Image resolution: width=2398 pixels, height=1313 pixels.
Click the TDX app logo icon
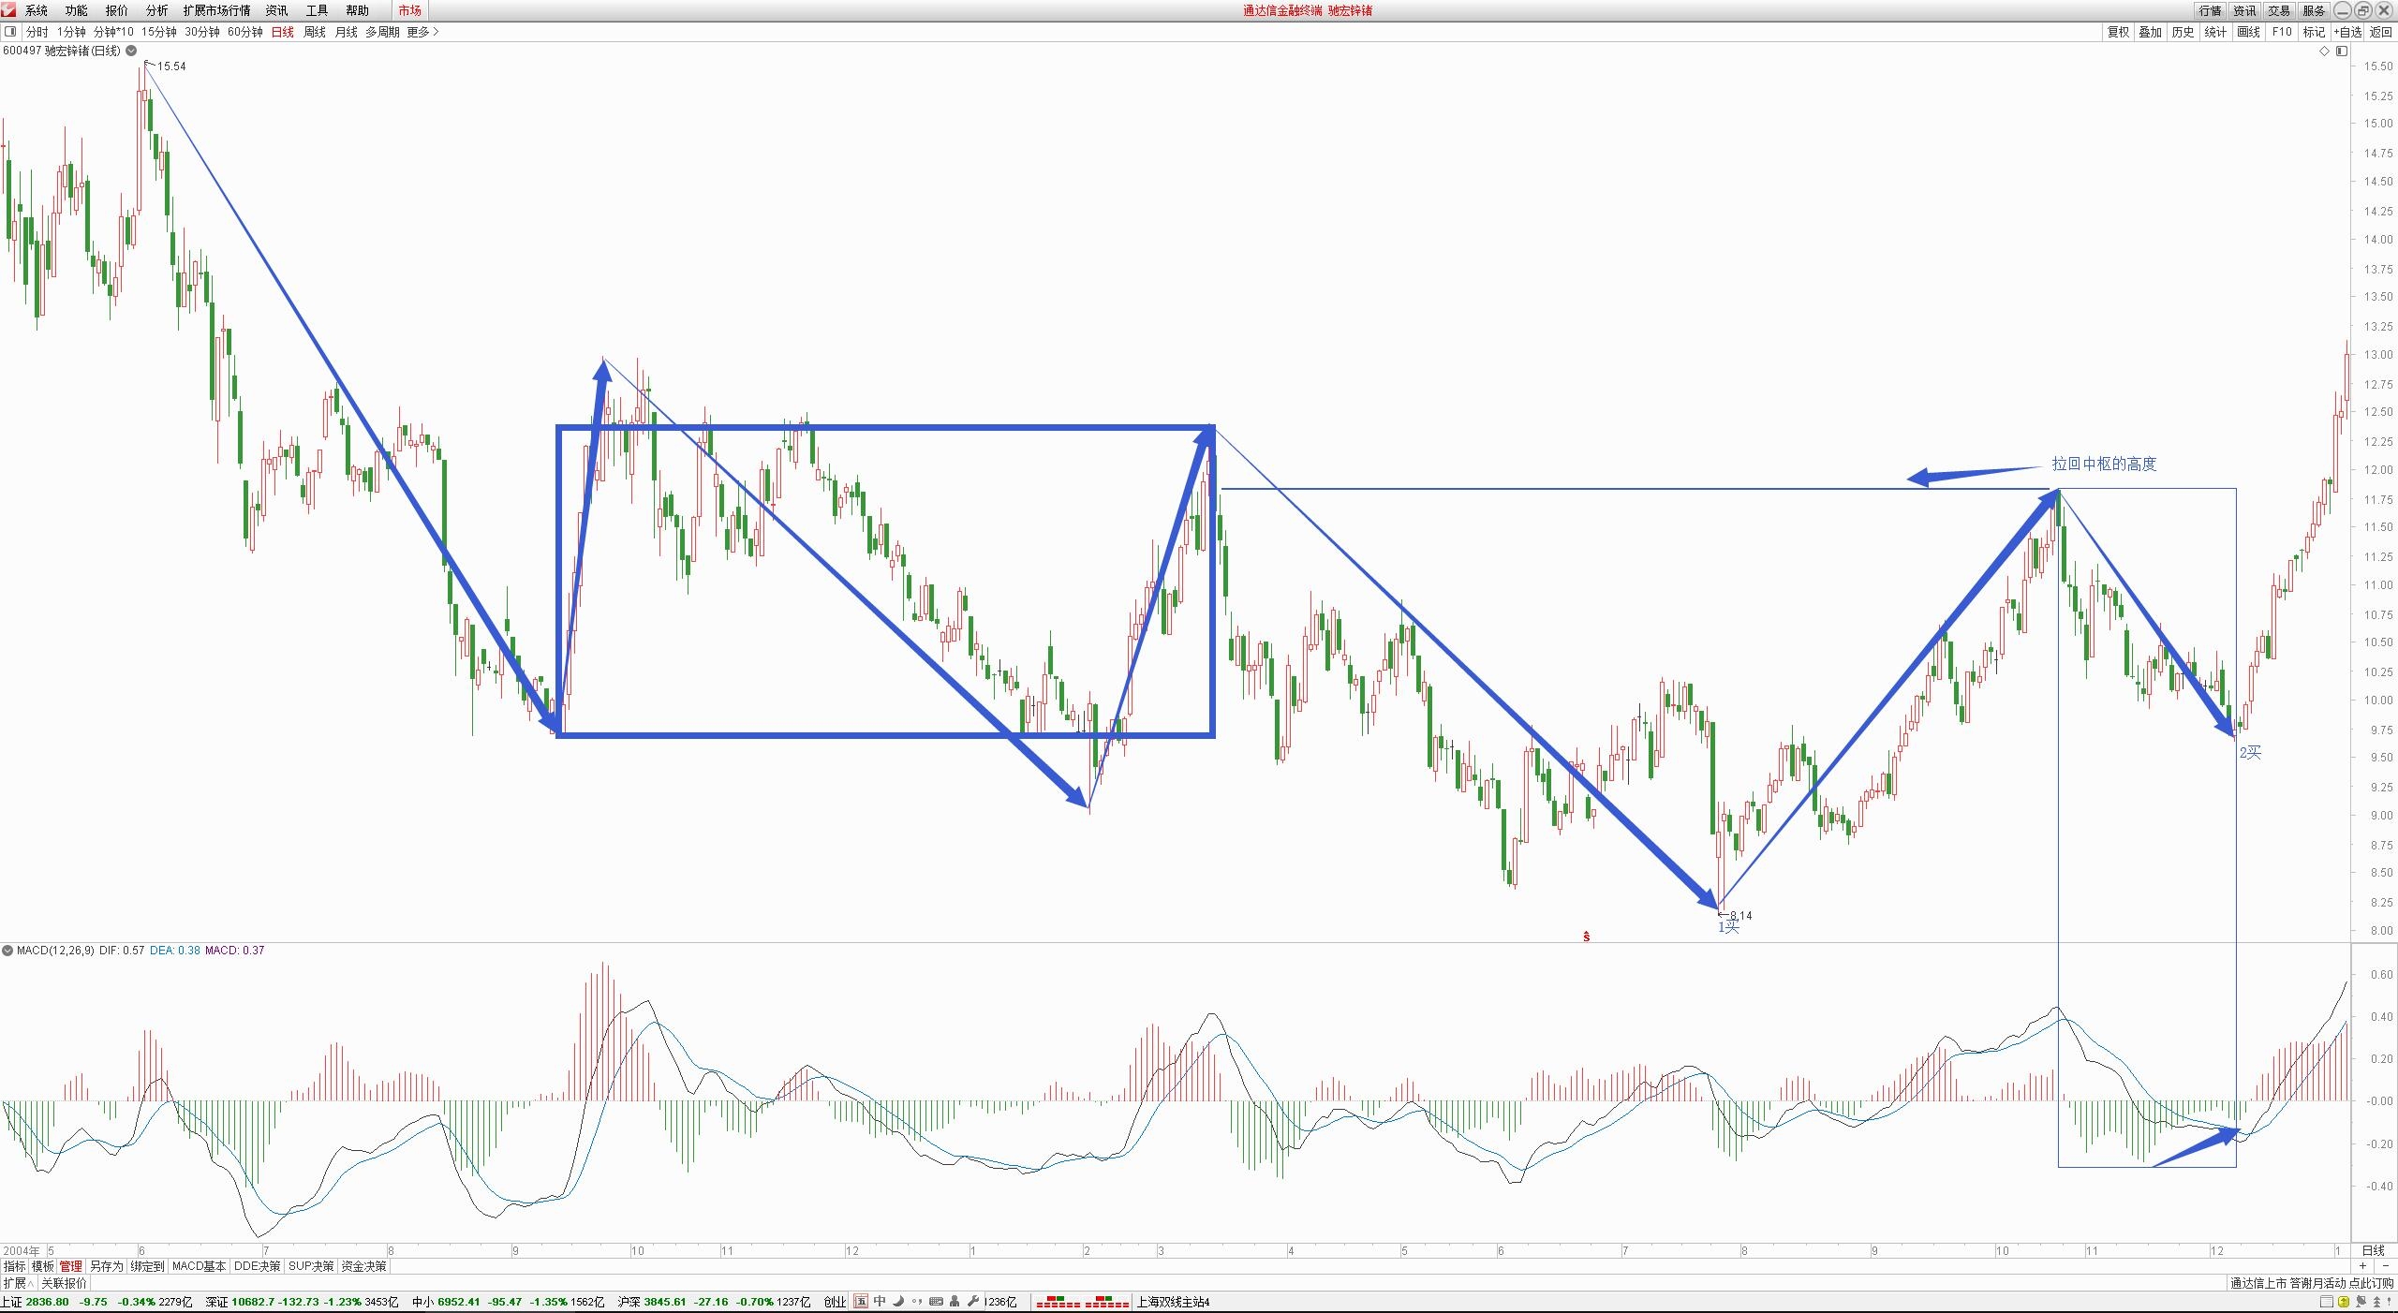(8, 9)
